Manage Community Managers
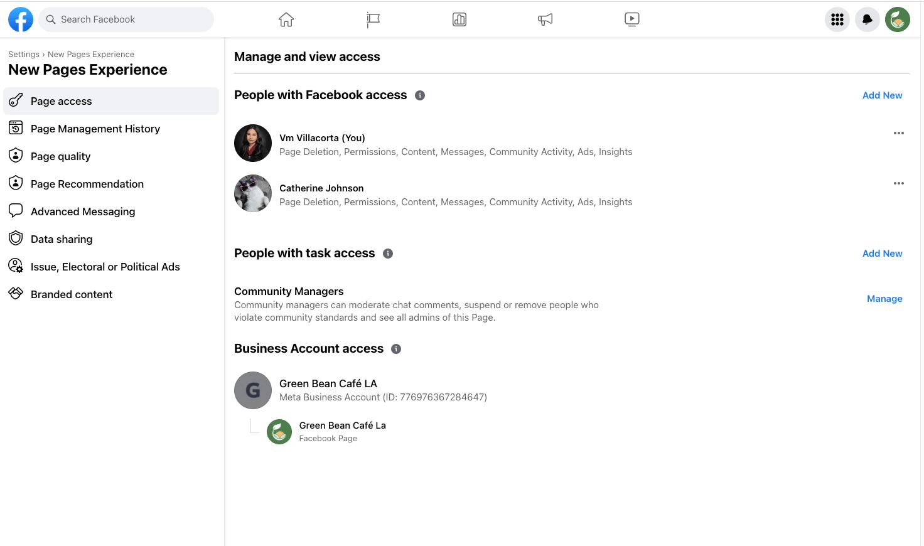 [884, 299]
